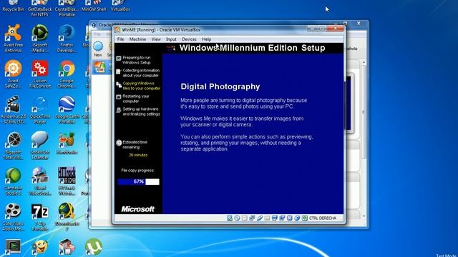Click New in VirtualBox Manager toolbar

point(98,49)
